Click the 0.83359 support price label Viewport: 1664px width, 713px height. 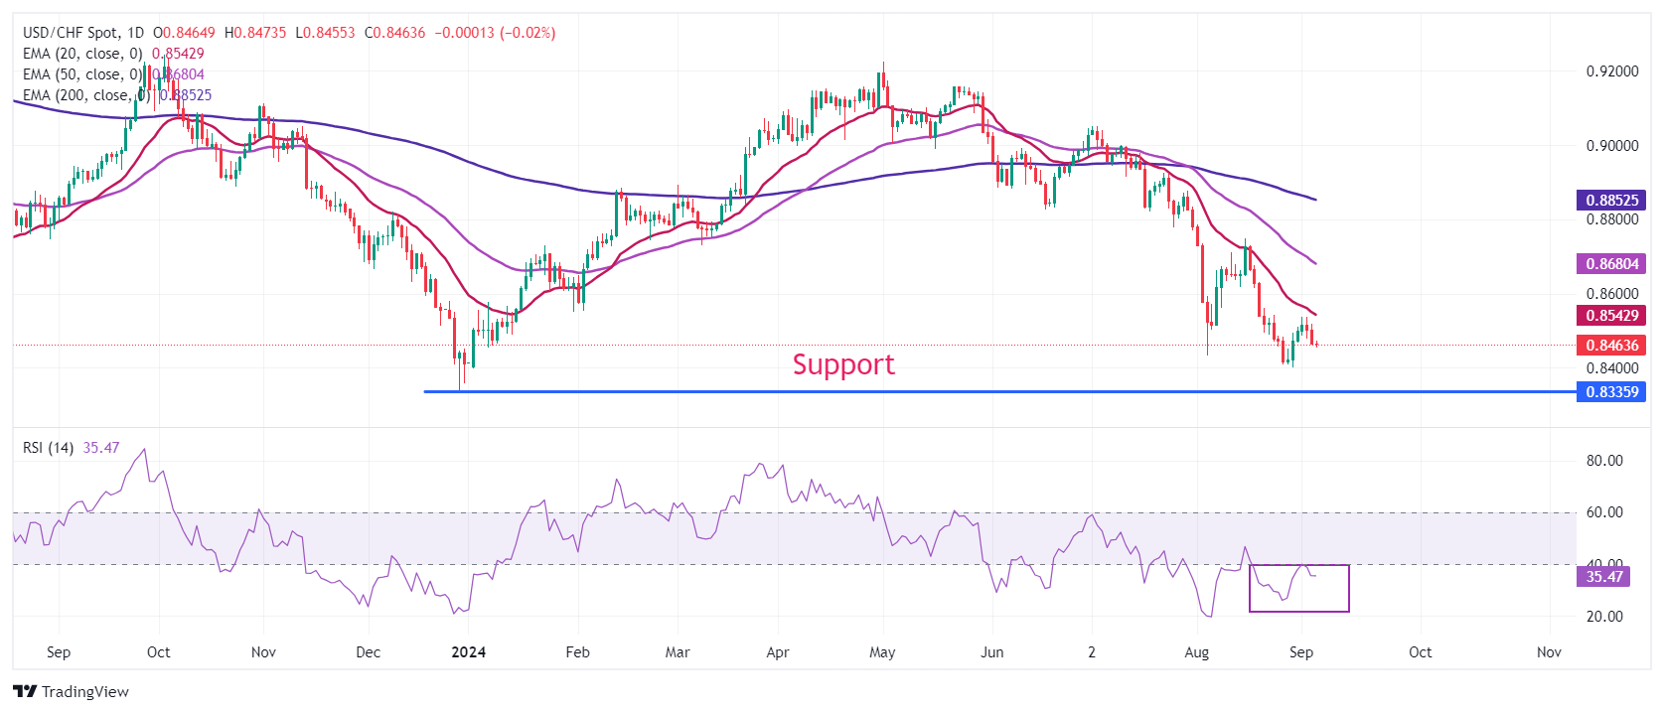click(x=1611, y=392)
